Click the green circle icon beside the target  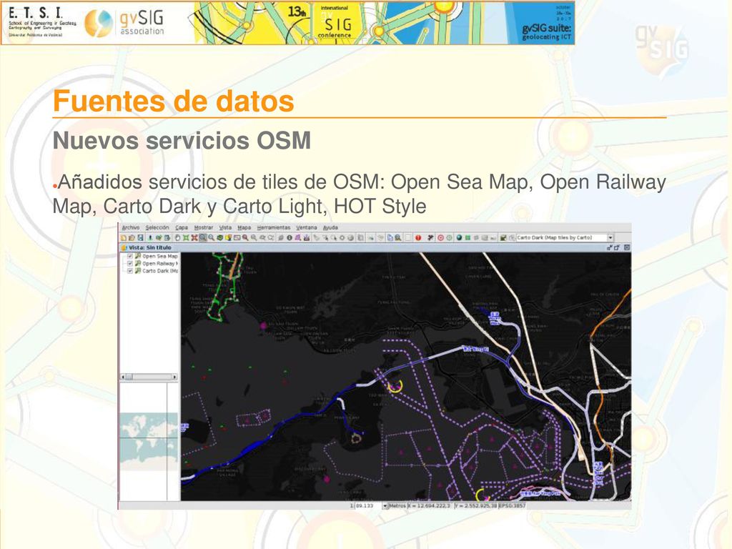(449, 238)
